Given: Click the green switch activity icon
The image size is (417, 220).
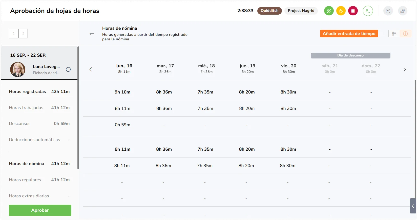Looking at the screenshot, I should 329,11.
